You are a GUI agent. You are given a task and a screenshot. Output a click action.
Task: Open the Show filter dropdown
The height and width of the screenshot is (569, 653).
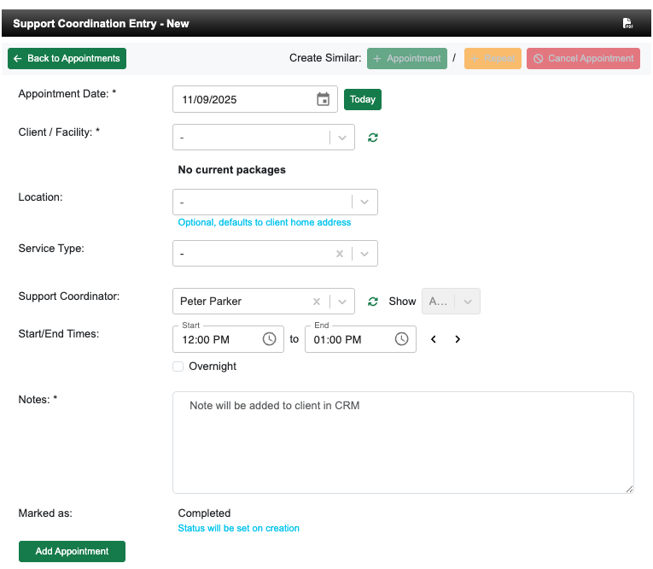tap(451, 302)
